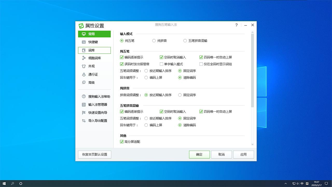Toggle 编码逐渐提示 under 纯五笔
Image resolution: width=332 pixels, height=187 pixels.
pos(122,57)
